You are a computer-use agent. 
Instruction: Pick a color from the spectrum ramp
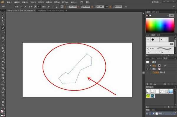tap(160, 25)
